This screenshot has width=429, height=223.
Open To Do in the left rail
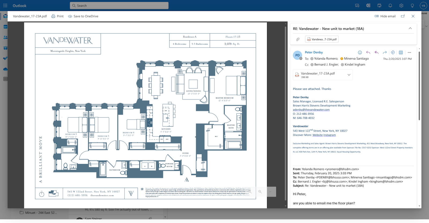click(5, 58)
